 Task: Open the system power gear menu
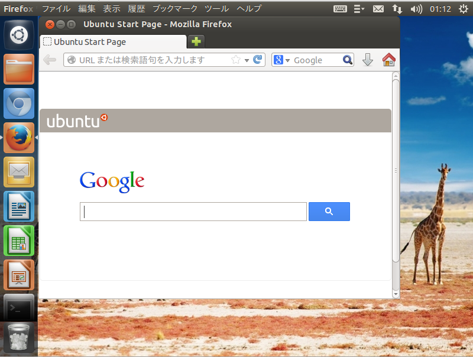coord(464,9)
